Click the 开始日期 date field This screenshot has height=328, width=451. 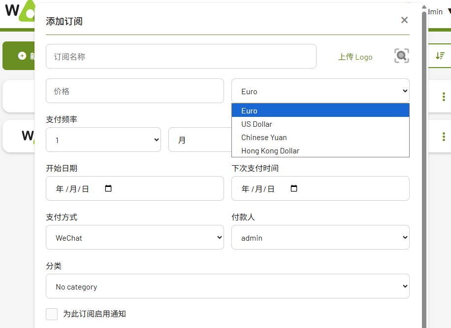click(135, 188)
